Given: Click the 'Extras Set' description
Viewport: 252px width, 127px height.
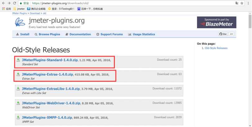Looking at the screenshot, I should tap(28, 79).
